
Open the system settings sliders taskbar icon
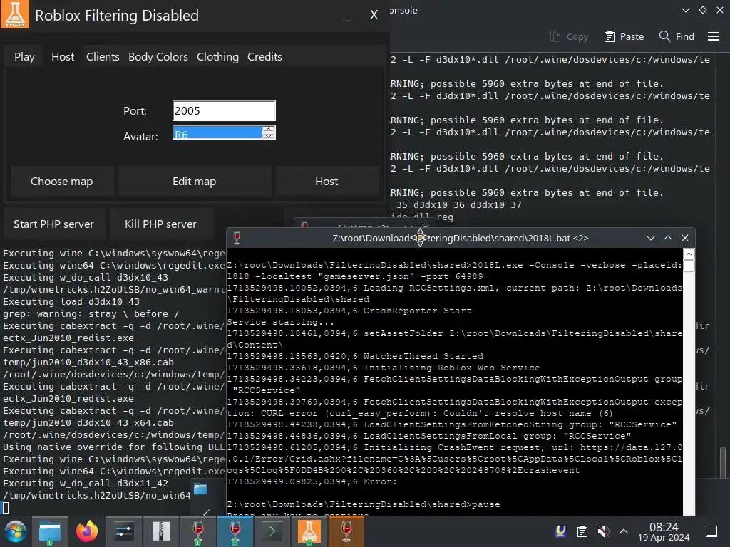click(123, 531)
